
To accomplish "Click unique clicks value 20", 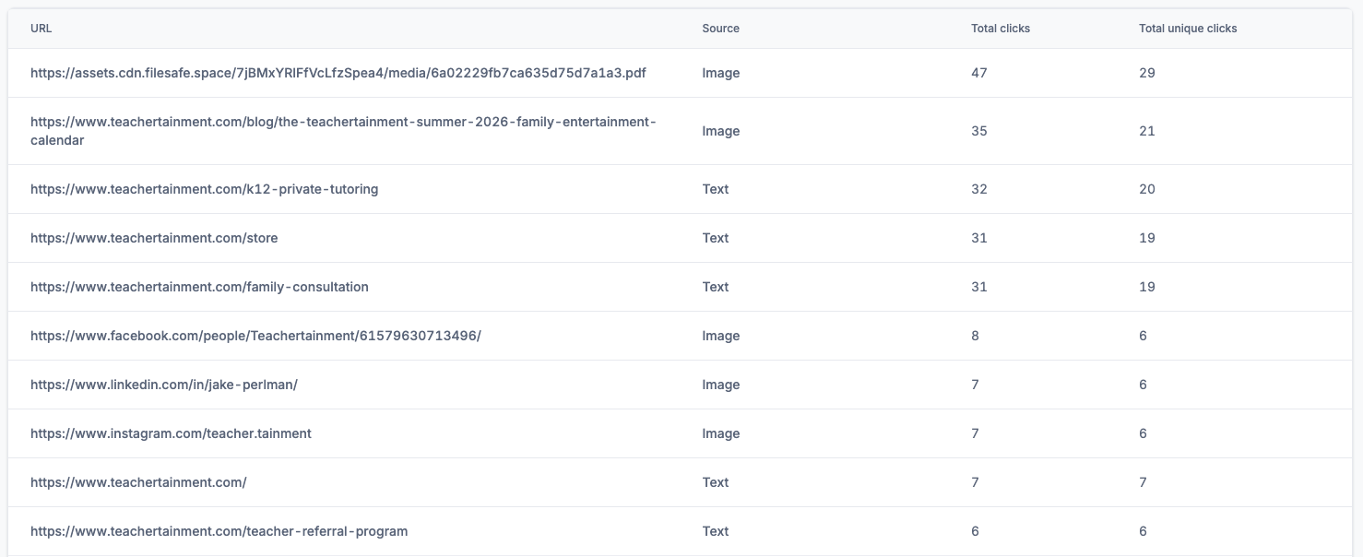I will point(1147,189).
